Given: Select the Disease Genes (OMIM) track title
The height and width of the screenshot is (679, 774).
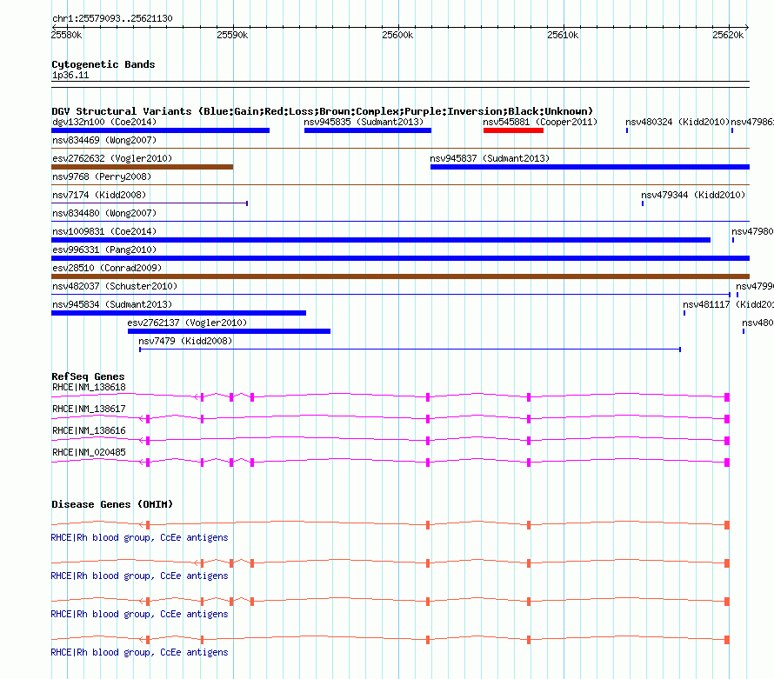Looking at the screenshot, I should coord(112,504).
